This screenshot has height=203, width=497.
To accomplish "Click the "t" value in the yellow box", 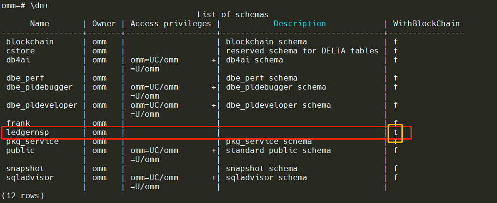I will coord(395,132).
